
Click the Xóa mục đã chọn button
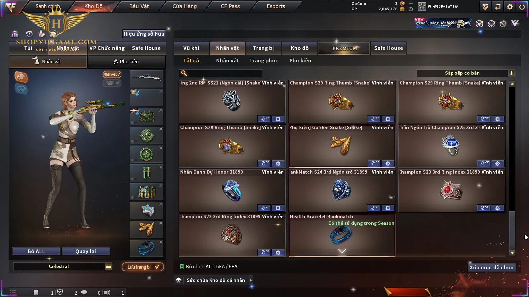tap(492, 268)
